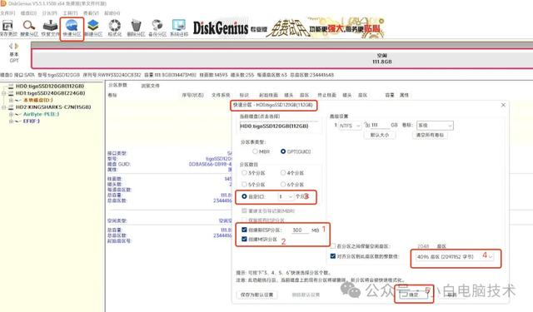Toggle the Create new ESP partition checkbox
The image size is (533, 312).
pyautogui.click(x=244, y=230)
